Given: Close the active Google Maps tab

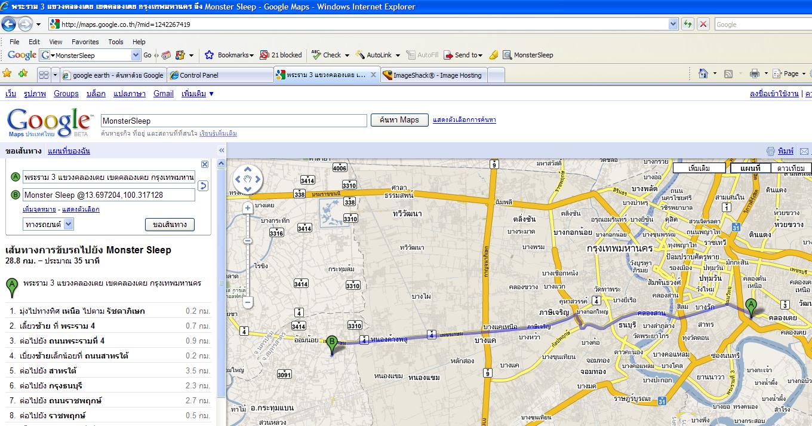Looking at the screenshot, I should (x=373, y=75).
